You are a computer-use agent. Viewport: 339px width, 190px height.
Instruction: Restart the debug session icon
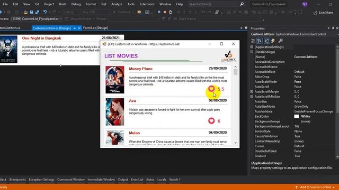(x=171, y=12)
